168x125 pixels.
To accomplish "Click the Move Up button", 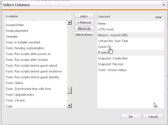I will [x=84, y=28].
